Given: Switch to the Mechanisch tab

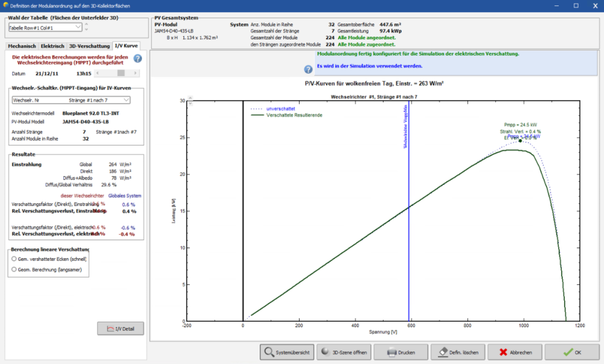Looking at the screenshot, I should point(22,46).
